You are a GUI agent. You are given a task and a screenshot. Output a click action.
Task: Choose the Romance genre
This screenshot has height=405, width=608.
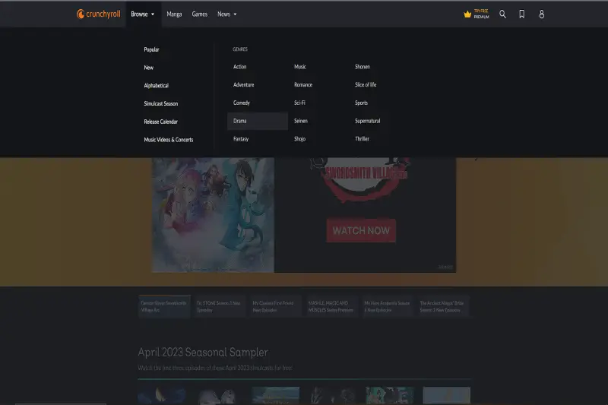coord(303,85)
